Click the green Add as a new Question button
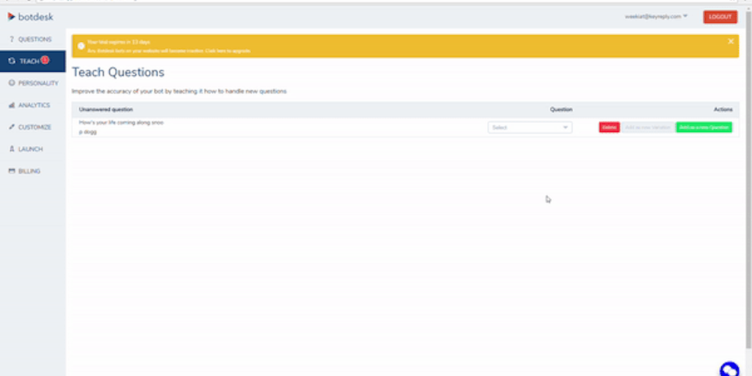The height and width of the screenshot is (376, 752). point(704,128)
